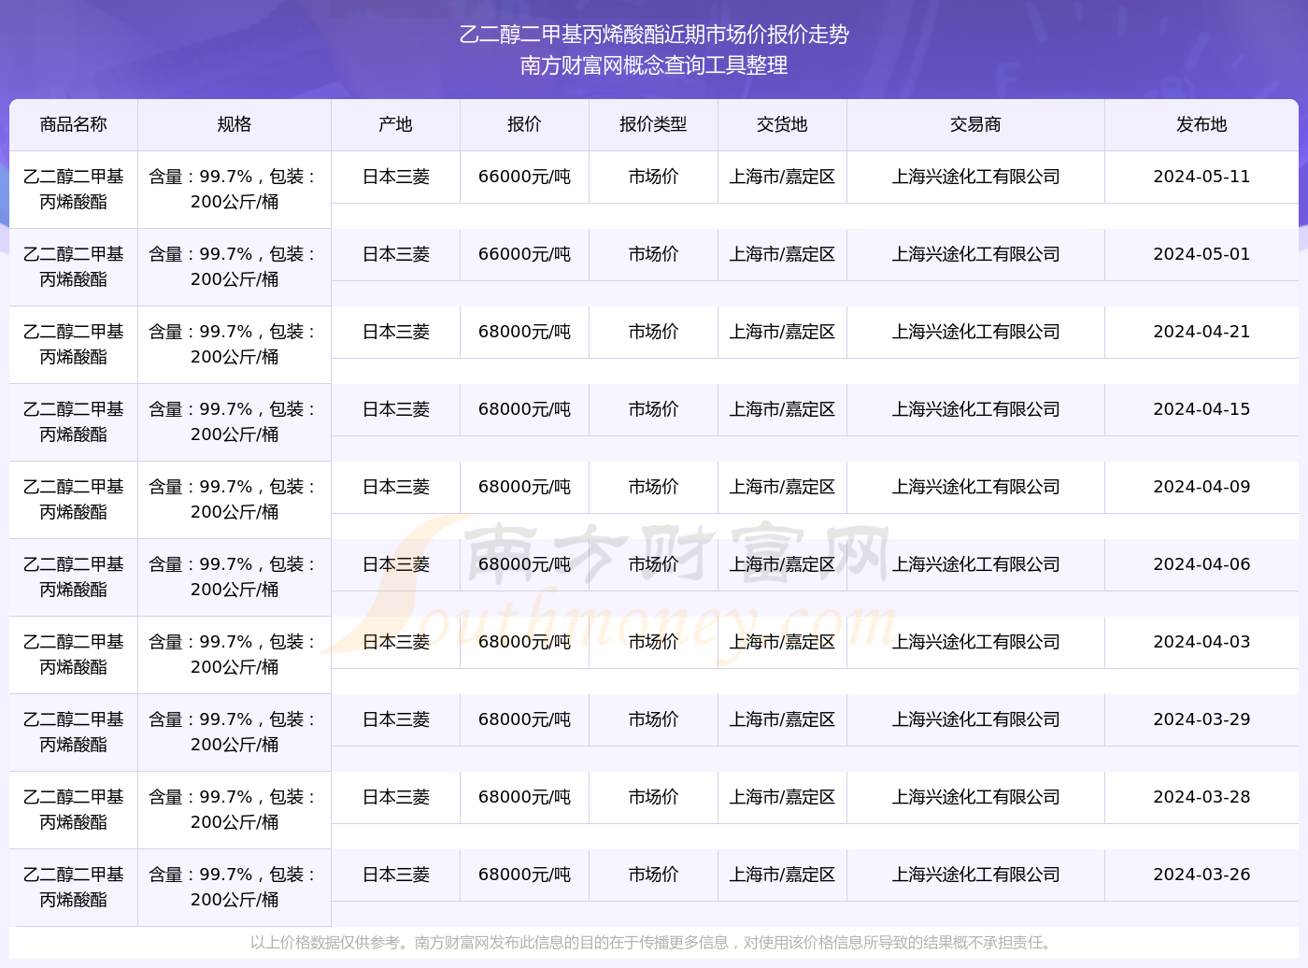Click the 规格 column header
Screen dimensions: 1308x968
click(x=235, y=124)
